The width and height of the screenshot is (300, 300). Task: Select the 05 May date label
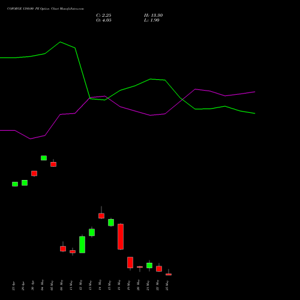tap(52, 285)
